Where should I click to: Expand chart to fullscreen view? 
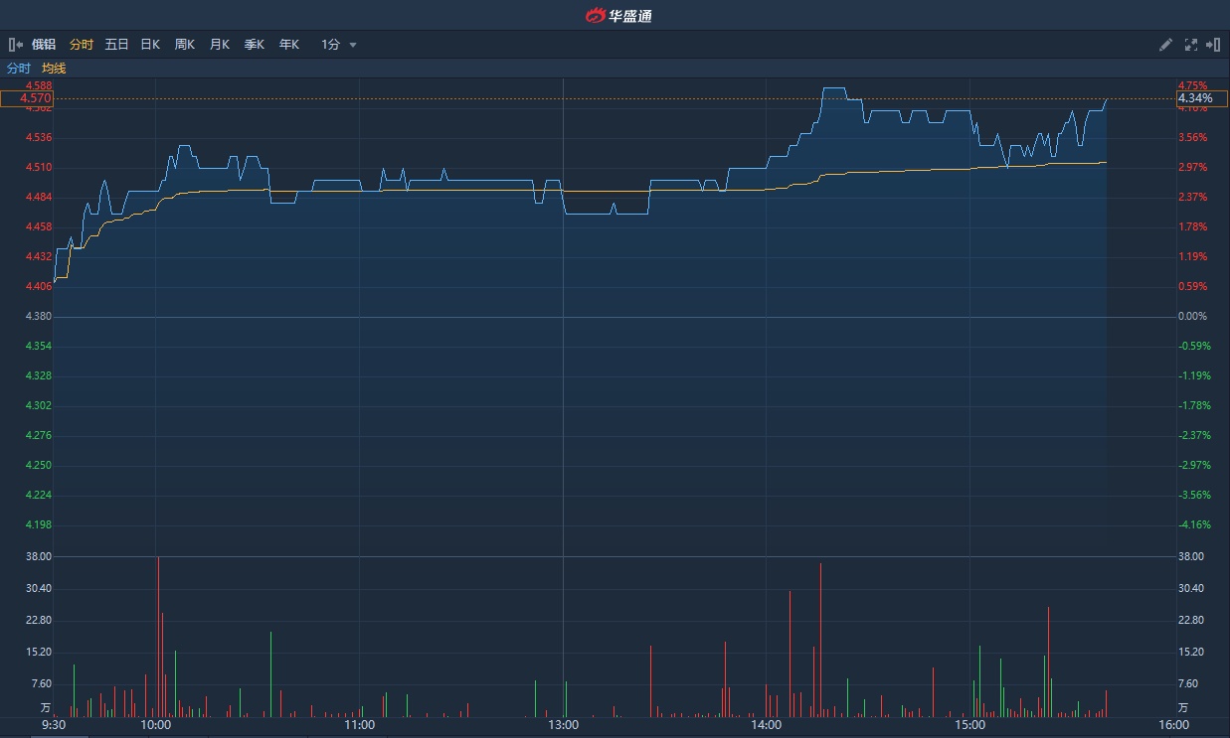[1191, 45]
